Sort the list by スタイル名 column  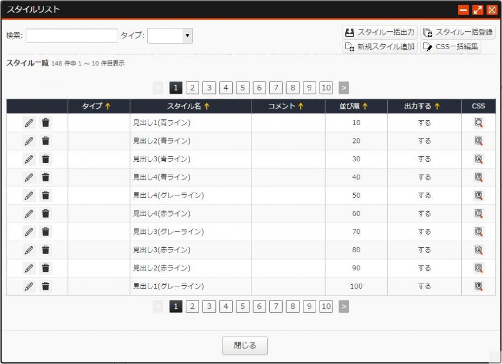188,106
